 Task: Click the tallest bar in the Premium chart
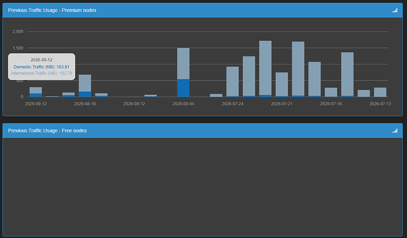click(x=265, y=69)
